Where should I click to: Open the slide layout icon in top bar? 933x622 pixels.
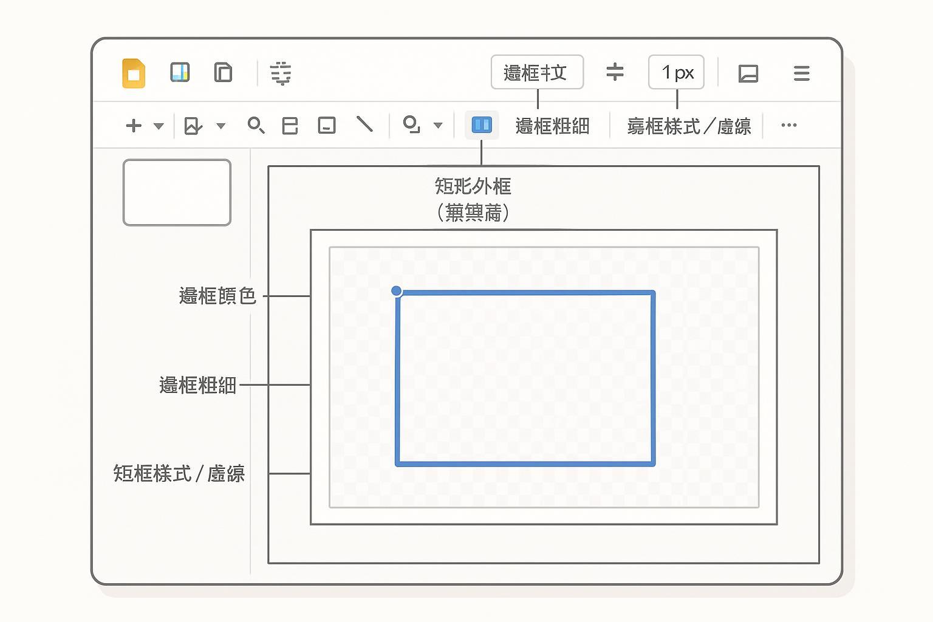pyautogui.click(x=180, y=72)
